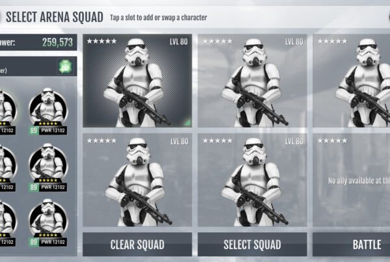Viewport: 390px width, 262px height.
Task: Tap the bottom partially visible roster portrait on the left edge
Action: coord(8,223)
